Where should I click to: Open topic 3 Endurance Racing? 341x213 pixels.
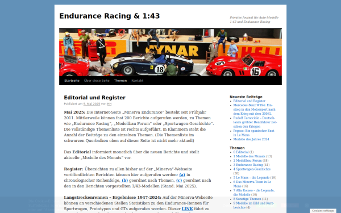(248, 165)
